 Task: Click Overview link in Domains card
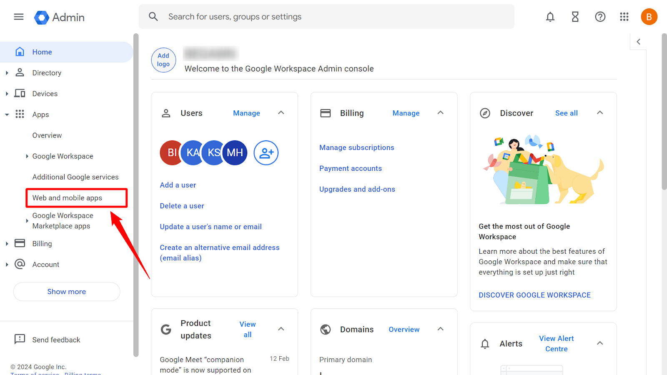(404, 329)
